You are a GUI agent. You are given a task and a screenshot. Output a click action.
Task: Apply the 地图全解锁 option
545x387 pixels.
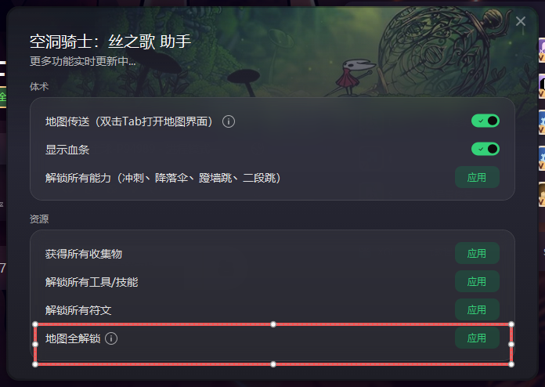[x=477, y=338]
